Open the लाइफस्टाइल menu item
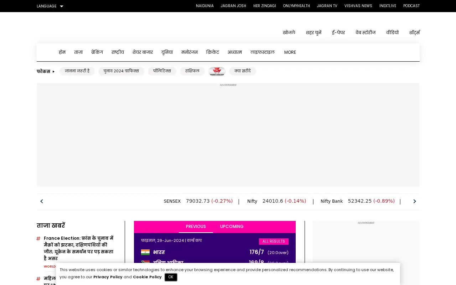The width and height of the screenshot is (456, 285). [263, 52]
